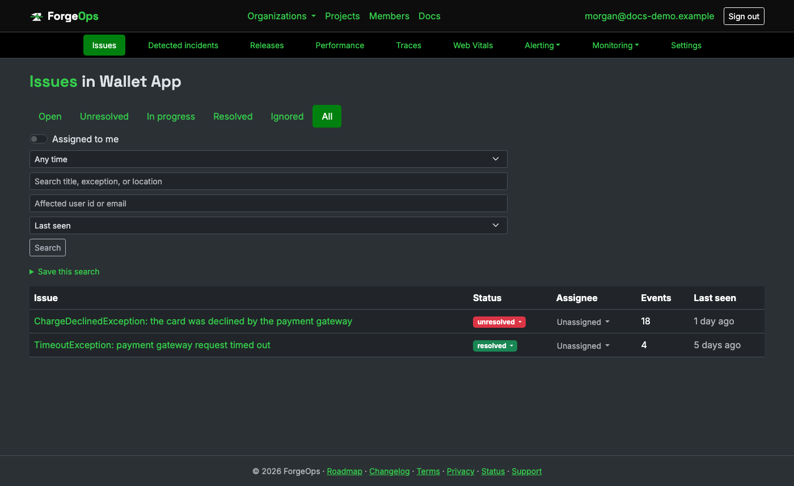Open the Members page
Viewport: 794px width, 486px height.
click(x=389, y=16)
